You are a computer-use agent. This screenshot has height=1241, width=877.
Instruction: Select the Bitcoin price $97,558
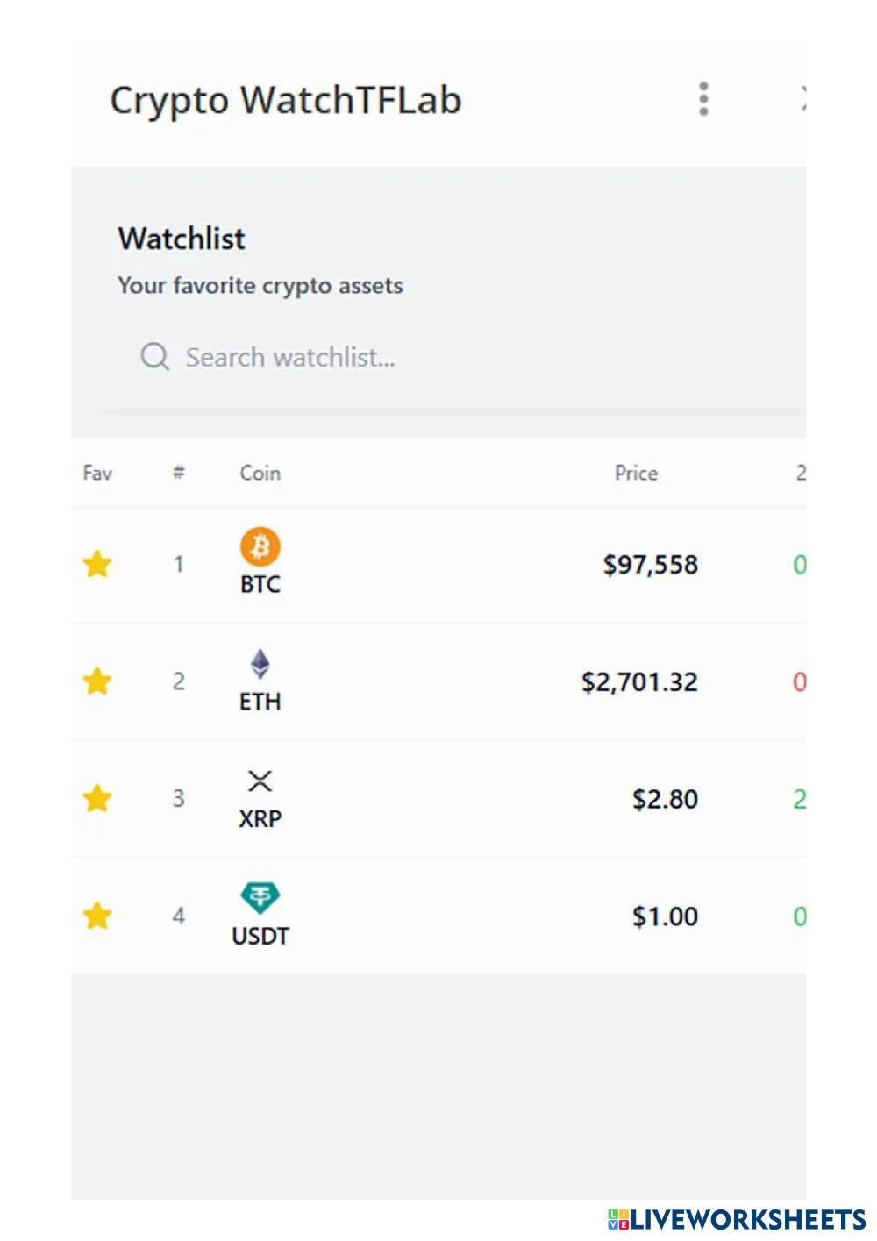[x=650, y=565]
